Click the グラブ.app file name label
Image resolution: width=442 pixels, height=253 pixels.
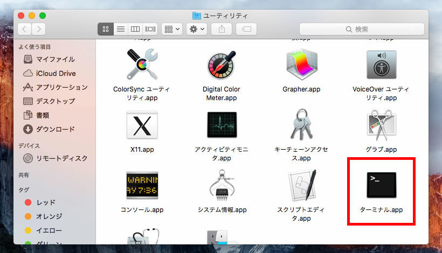click(x=382, y=150)
